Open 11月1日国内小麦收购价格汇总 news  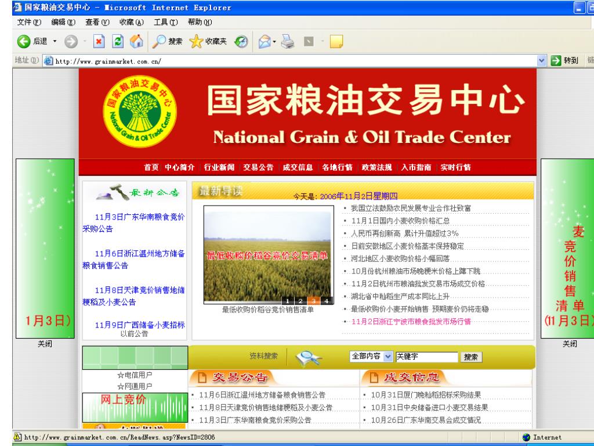coord(400,221)
